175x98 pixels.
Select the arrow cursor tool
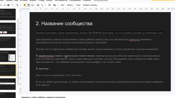click(25, 5)
